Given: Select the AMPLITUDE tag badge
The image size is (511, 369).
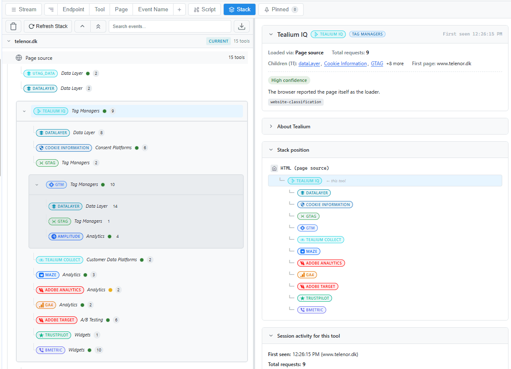Looking at the screenshot, I should click(66, 237).
